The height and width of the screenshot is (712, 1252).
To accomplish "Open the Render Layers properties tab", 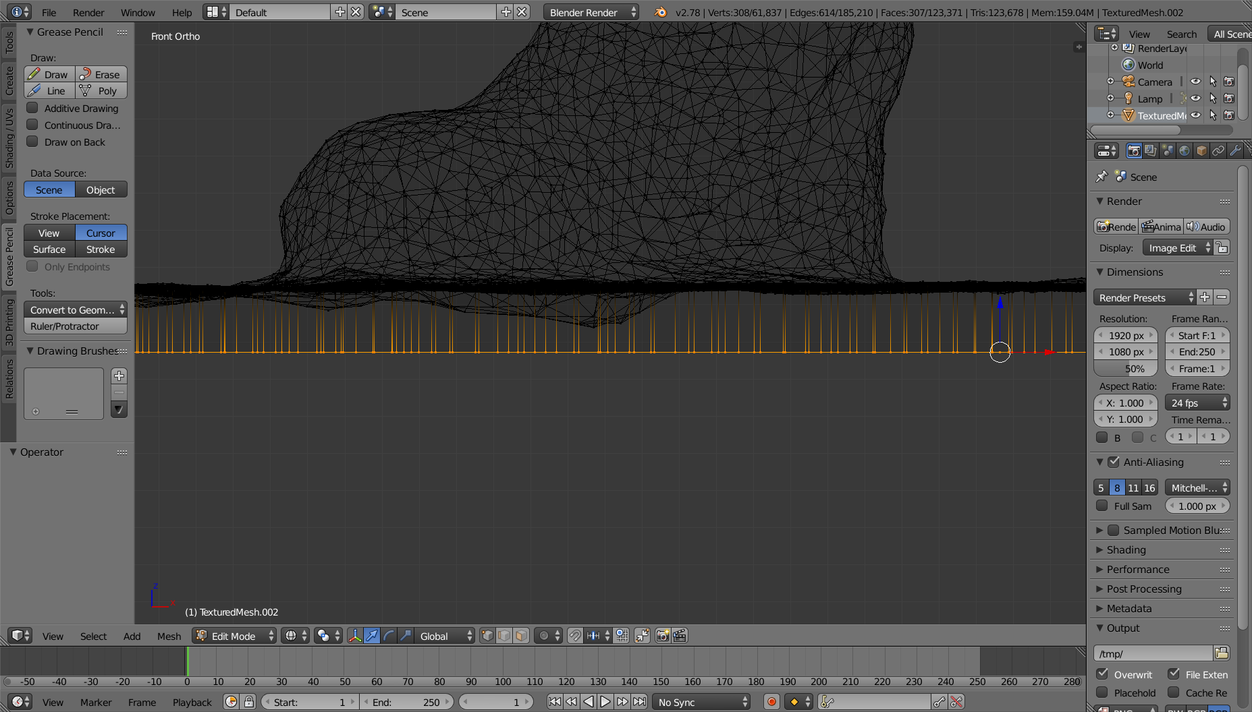I will coord(1151,150).
